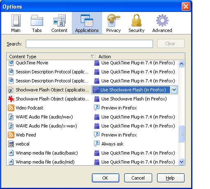The width and height of the screenshot is (210, 189).
Task: Click the question icon in Web Feed row
Action: (x=97, y=135)
